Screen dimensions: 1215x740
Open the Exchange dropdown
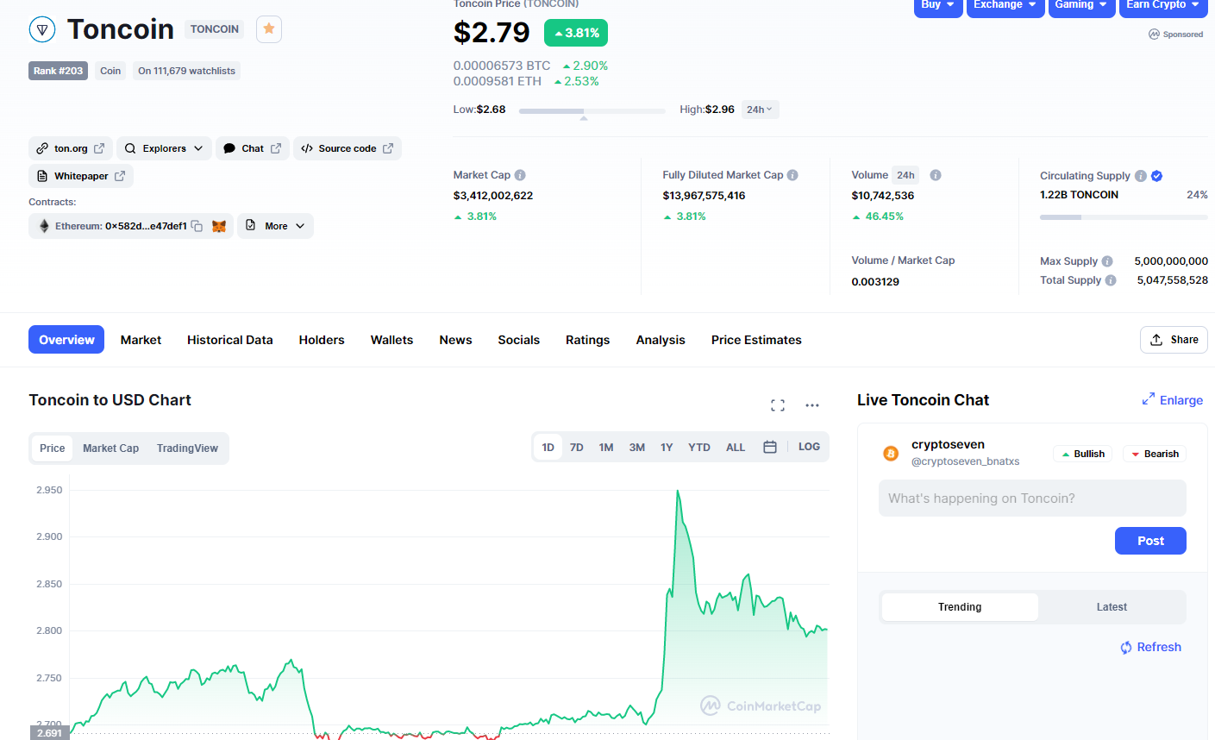[x=1005, y=7]
